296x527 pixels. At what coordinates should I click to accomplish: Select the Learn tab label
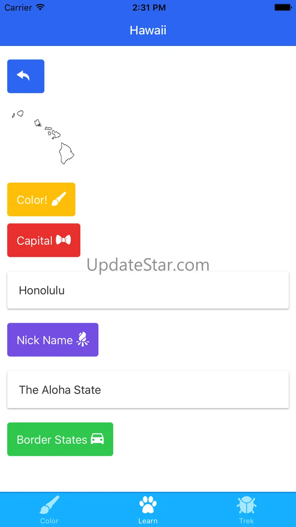[148, 521]
